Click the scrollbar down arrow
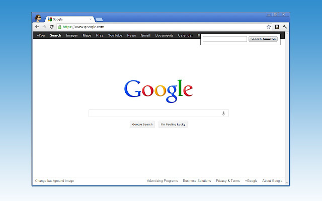The width and height of the screenshot is (322, 201). pos(287,183)
